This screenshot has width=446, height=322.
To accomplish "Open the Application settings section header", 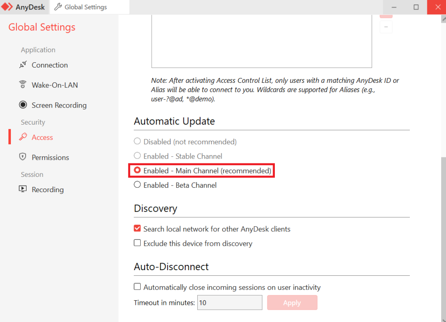I will (x=38, y=50).
